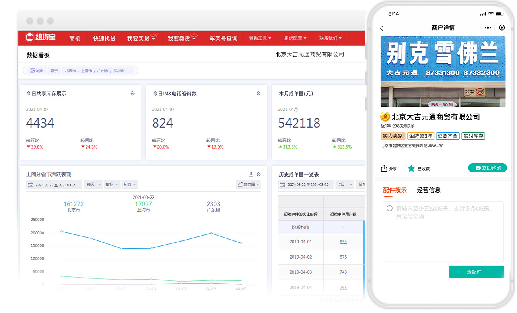517x313 pixels.
Task: Open the 按天 granularity dropdown
Action: (x=94, y=184)
